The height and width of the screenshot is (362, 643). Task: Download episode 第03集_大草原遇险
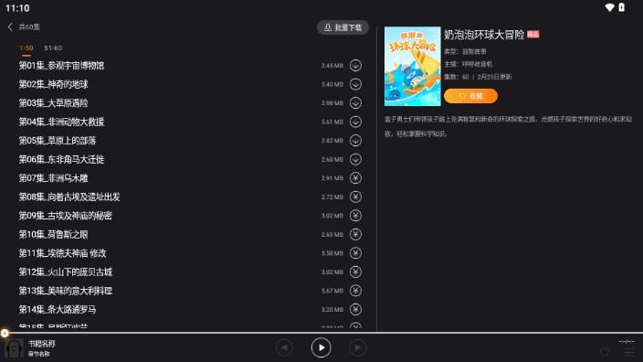tap(355, 102)
